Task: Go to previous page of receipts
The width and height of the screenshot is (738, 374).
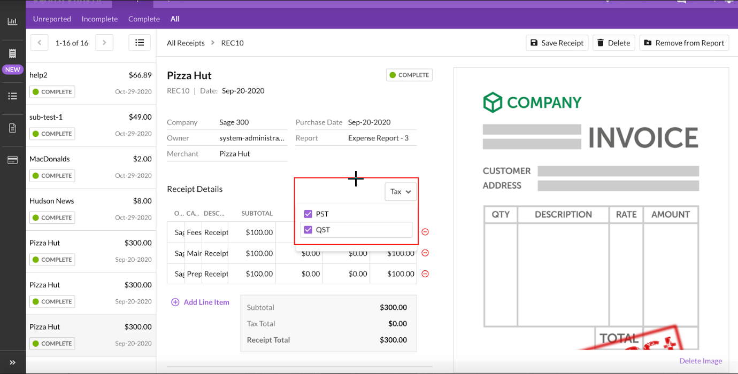Action: click(x=40, y=43)
